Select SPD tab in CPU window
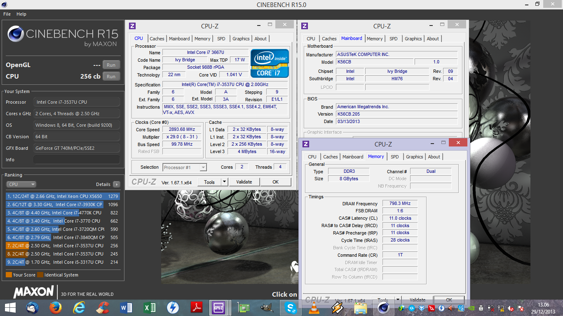 coord(221,39)
